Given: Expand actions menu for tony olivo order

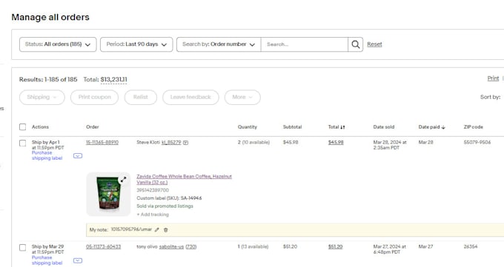Looking at the screenshot, I should 78,260.
